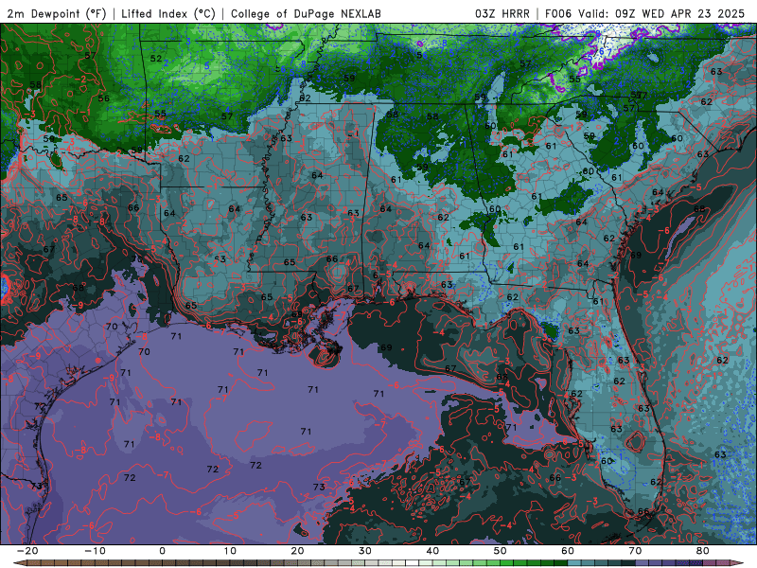Click the "Lifted Index (°C)" title text
This screenshot has height=568, width=757.
click(x=168, y=13)
